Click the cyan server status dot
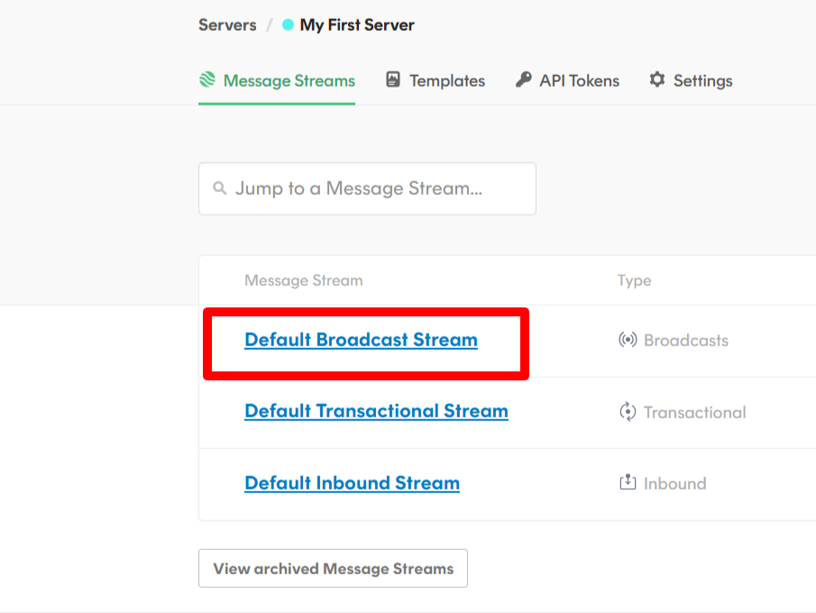 pyautogui.click(x=288, y=25)
